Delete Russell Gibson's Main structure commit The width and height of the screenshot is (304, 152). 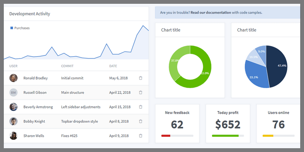click(141, 92)
